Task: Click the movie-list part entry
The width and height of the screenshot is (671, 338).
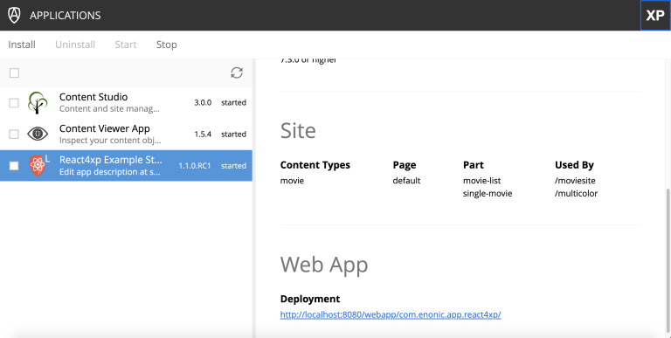Action: [482, 181]
